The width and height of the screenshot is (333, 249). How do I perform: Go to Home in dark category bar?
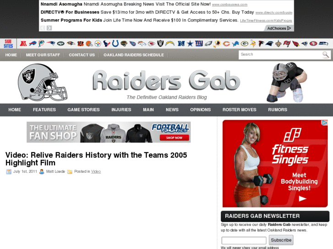(x=15, y=110)
